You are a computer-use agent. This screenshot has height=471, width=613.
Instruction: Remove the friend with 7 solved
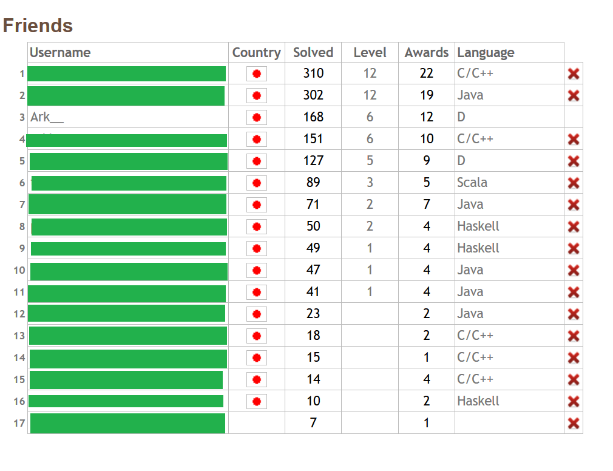tap(573, 423)
